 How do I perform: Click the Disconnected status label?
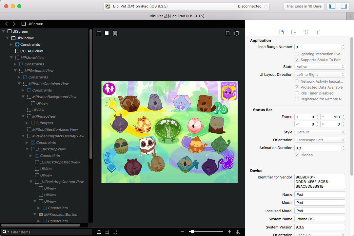(x=249, y=6)
